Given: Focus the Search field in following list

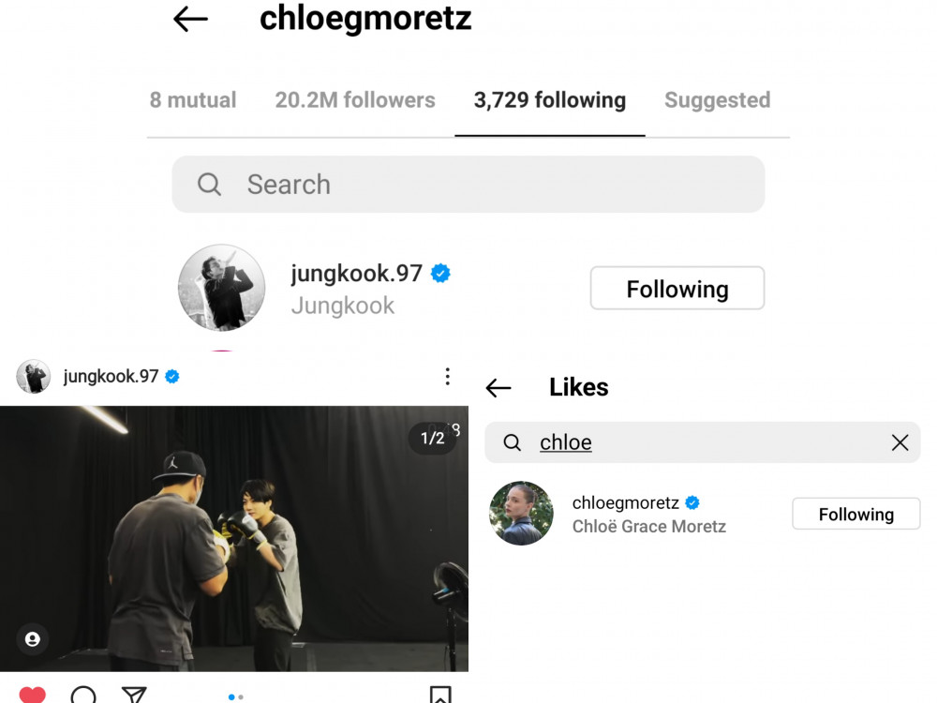Looking at the screenshot, I should (x=468, y=184).
